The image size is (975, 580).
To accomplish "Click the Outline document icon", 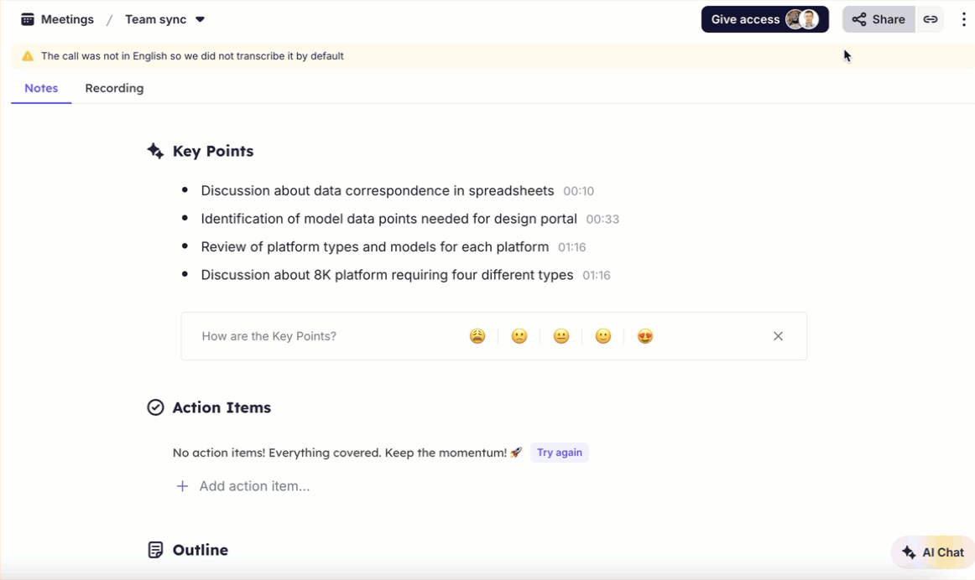I will (155, 550).
